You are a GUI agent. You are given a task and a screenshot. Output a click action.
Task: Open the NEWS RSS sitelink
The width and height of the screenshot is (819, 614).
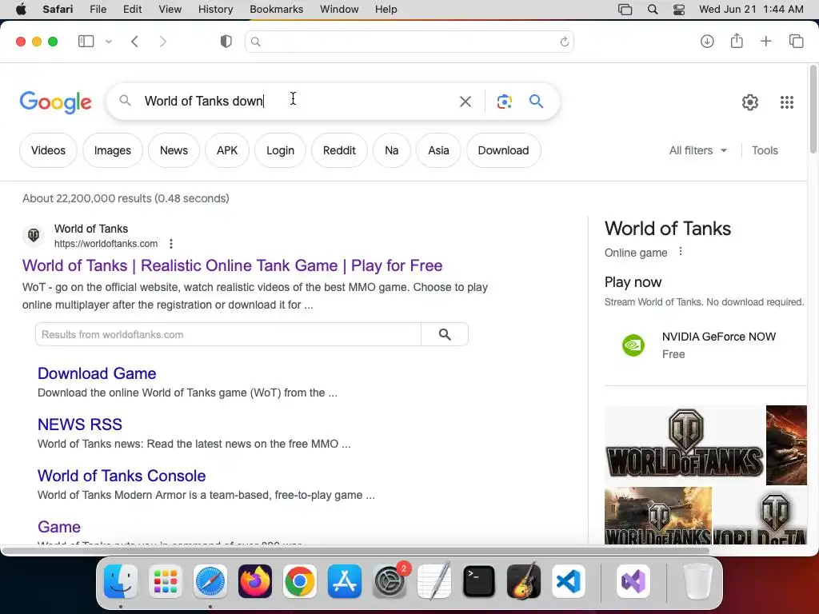click(80, 425)
